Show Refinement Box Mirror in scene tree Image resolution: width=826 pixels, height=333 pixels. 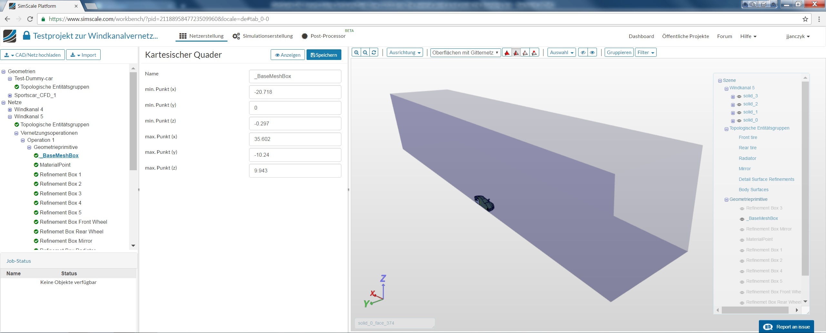tap(742, 230)
